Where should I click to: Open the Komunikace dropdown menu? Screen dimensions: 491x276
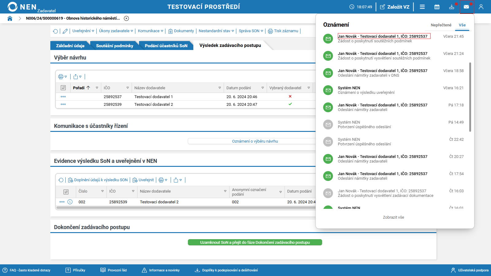[x=150, y=31]
